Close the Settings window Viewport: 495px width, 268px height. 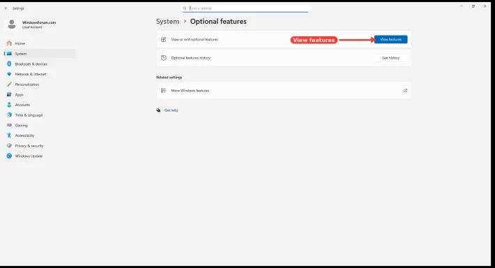pyautogui.click(x=485, y=6)
